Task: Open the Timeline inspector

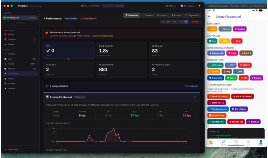Action: pyautogui.click(x=20, y=54)
